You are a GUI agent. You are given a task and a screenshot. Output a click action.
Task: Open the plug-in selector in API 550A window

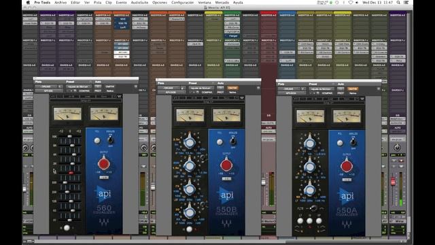tap(292, 93)
